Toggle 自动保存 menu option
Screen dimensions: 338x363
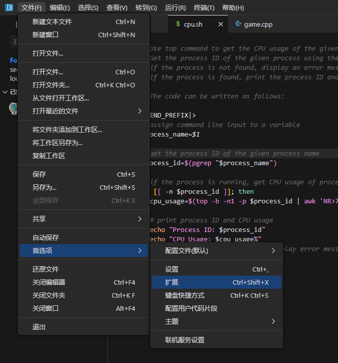84,237
